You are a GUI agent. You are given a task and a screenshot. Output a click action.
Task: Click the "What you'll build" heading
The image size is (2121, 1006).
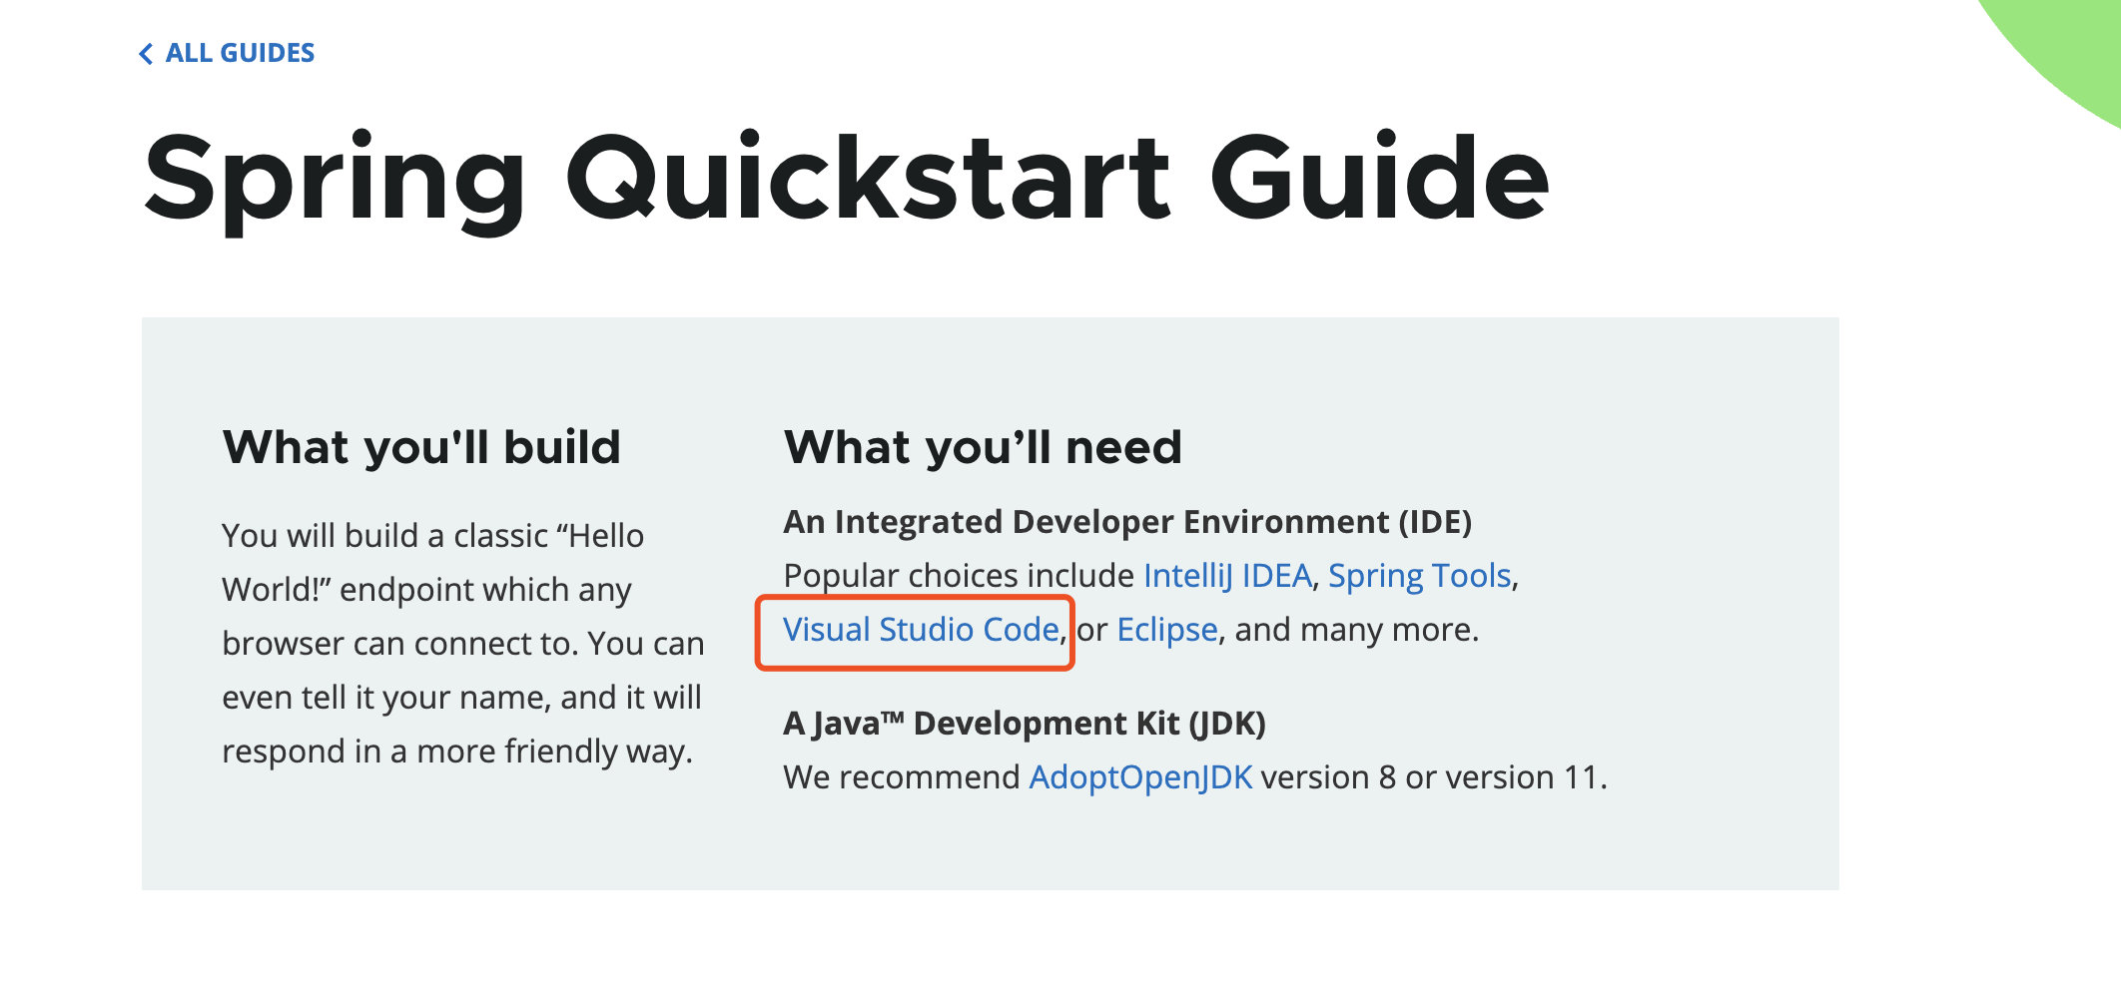click(x=421, y=447)
